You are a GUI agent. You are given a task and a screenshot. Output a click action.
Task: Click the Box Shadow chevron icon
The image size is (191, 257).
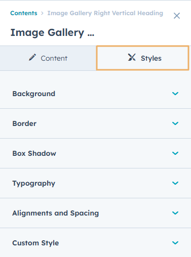[175, 153]
